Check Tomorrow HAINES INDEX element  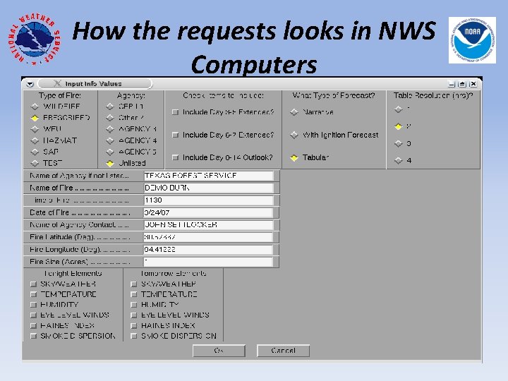click(133, 325)
